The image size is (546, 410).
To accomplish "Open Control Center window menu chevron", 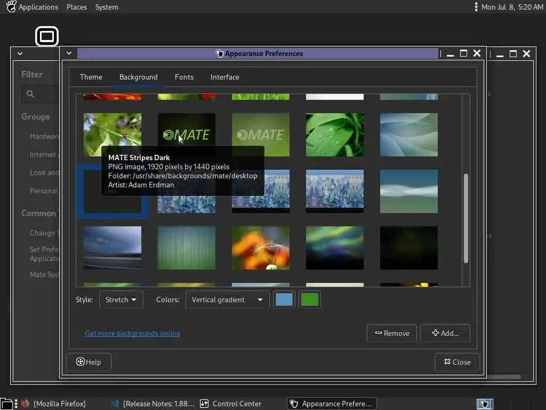I will point(20,54).
